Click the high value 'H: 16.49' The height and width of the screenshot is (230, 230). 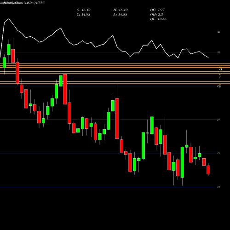121,10
